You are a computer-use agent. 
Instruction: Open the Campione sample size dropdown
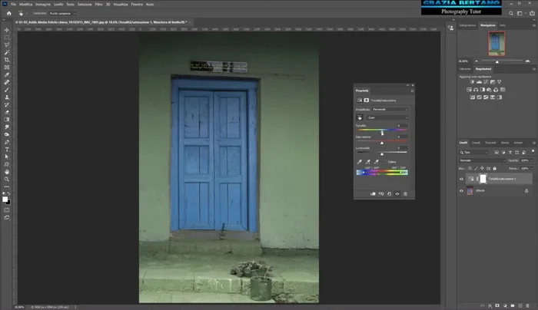62,13
